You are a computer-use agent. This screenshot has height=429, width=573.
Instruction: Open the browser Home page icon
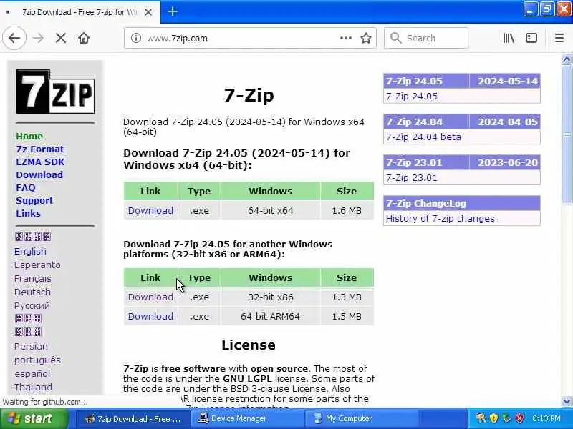84,38
